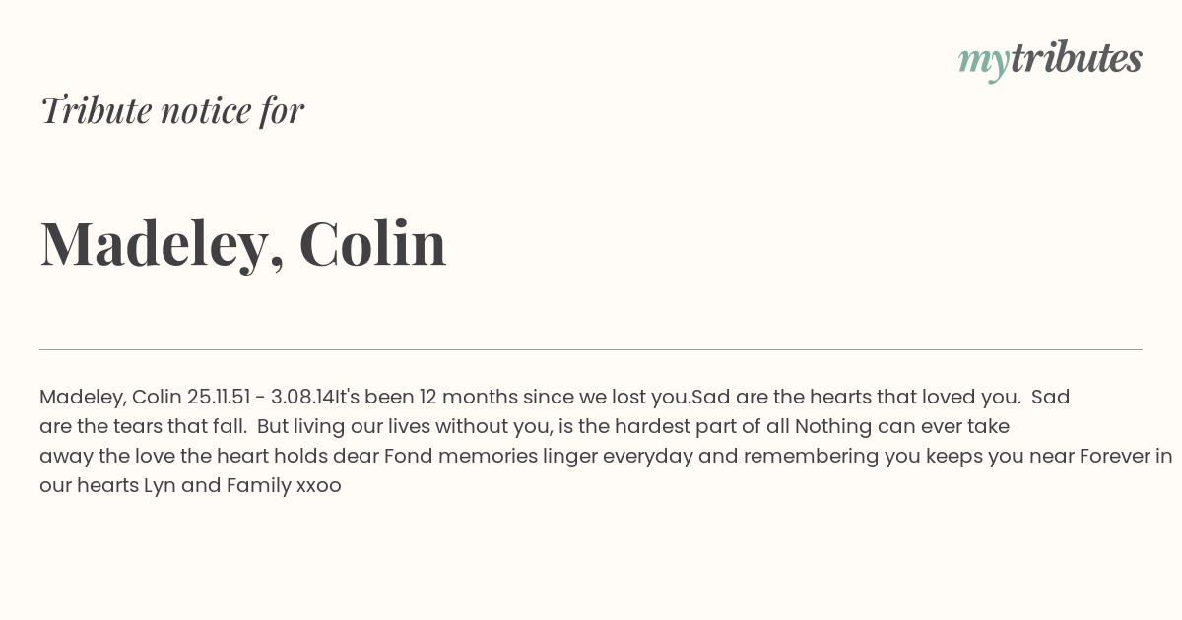Click the mytributes logo
Image resolution: width=1182 pixels, height=620 pixels.
pos(1050,60)
